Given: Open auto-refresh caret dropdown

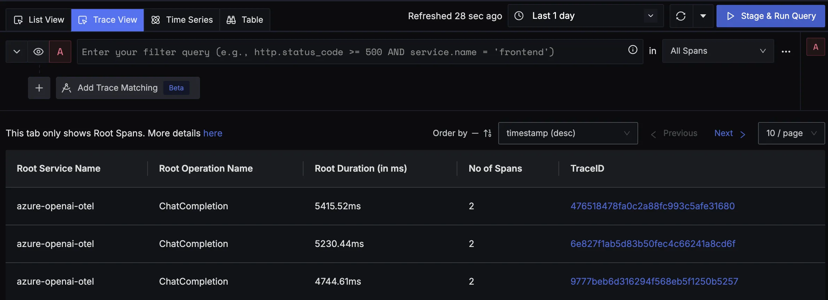Looking at the screenshot, I should pos(703,16).
